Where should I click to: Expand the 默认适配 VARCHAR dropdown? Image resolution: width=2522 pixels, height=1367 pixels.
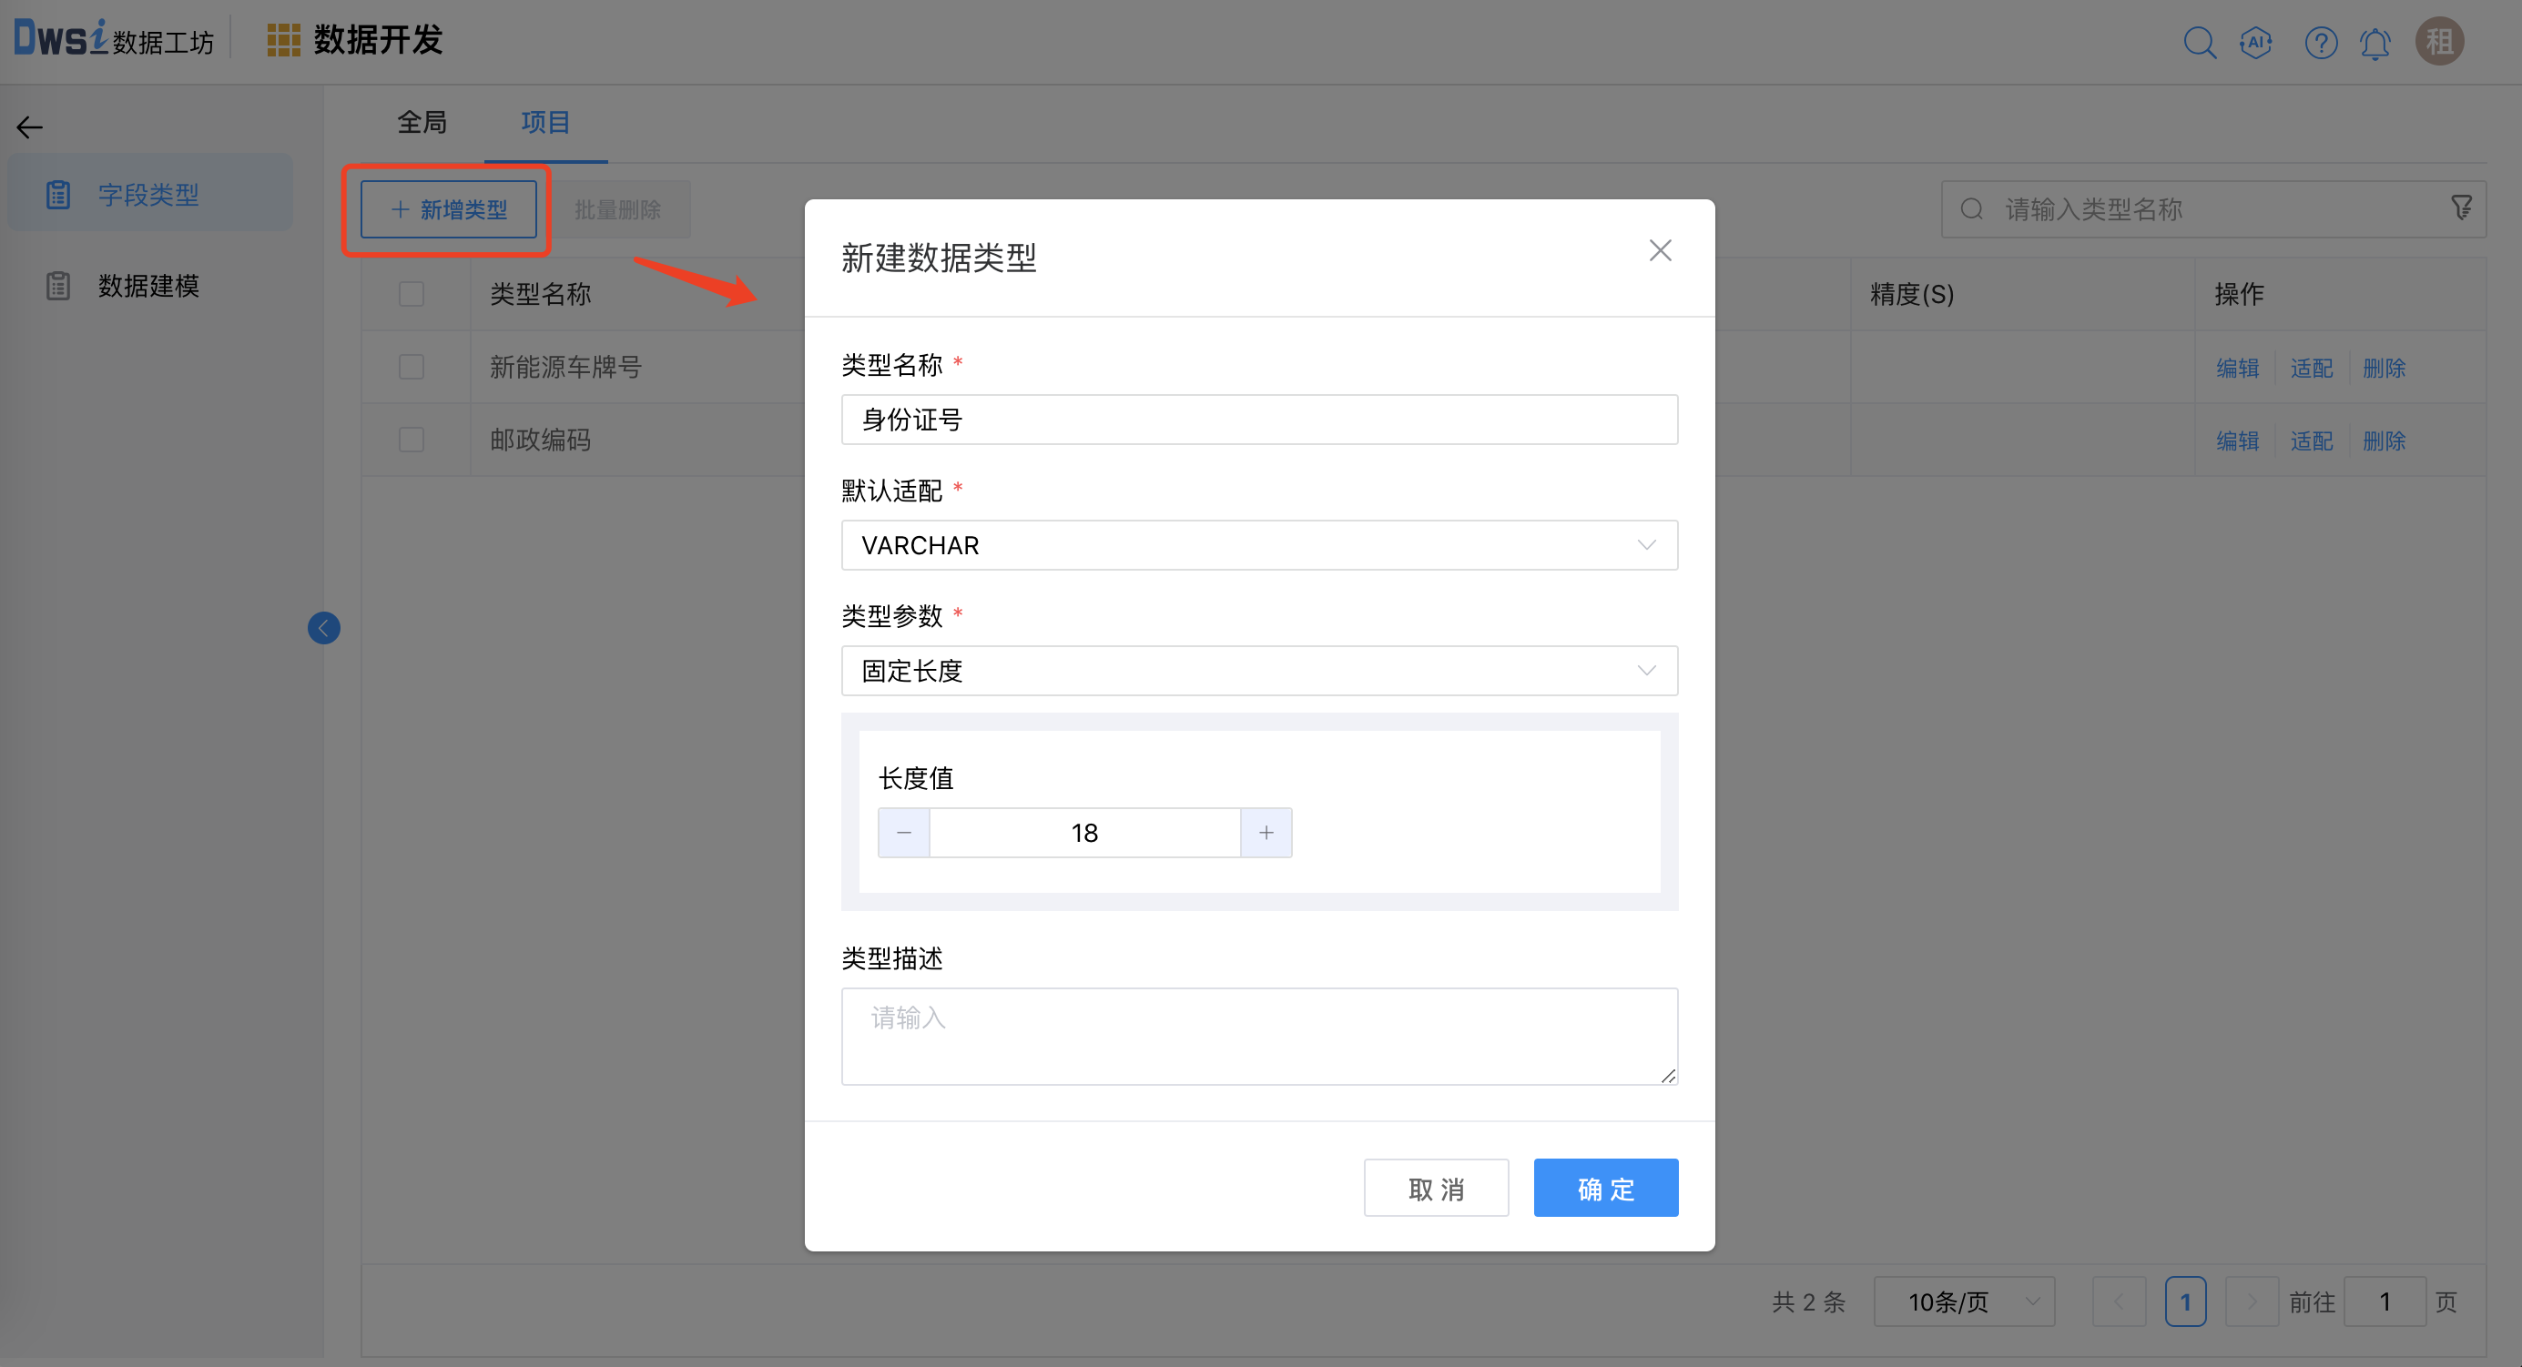click(1259, 545)
